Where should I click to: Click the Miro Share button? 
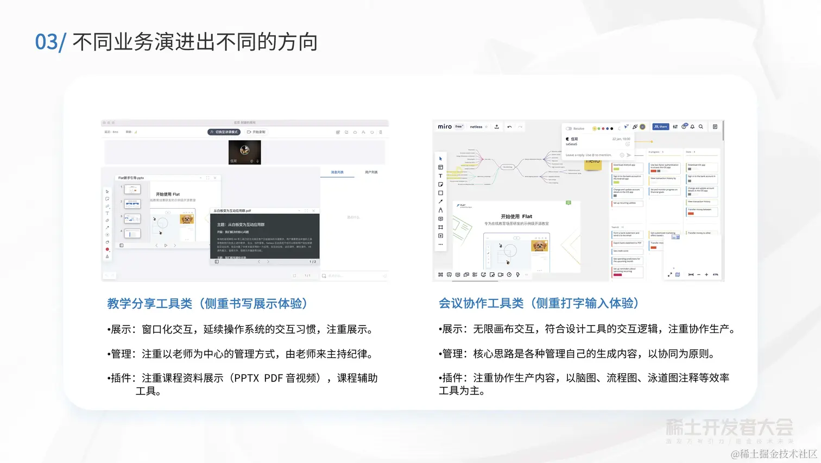click(x=661, y=127)
